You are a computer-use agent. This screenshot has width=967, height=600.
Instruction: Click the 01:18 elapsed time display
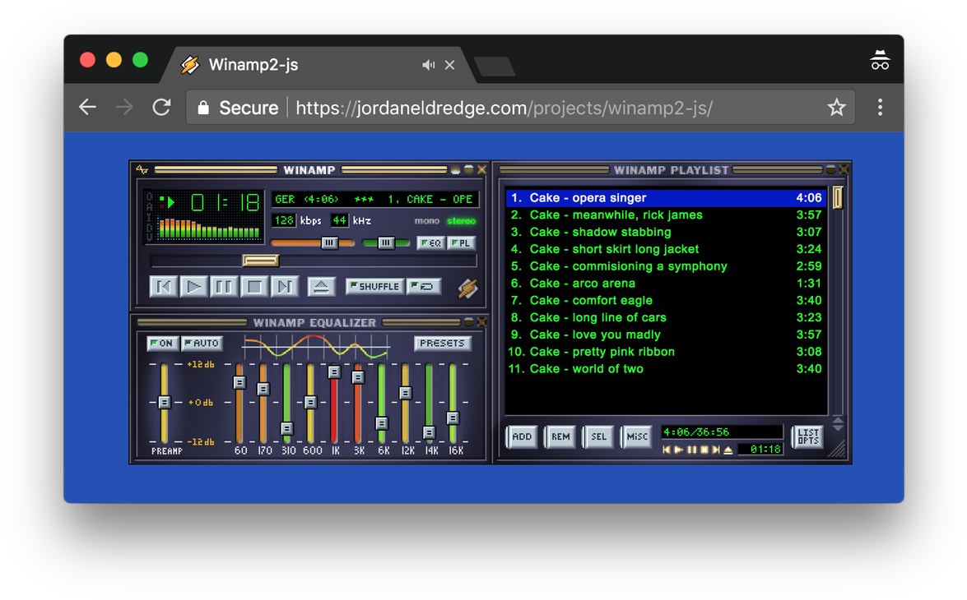click(x=225, y=202)
